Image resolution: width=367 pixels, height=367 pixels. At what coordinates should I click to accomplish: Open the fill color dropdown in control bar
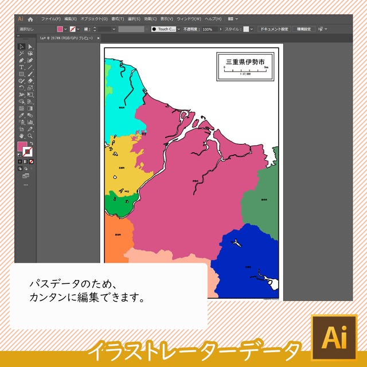point(65,29)
